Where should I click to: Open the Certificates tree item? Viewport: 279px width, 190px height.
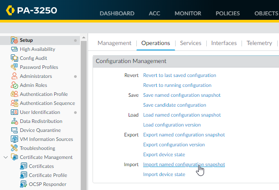(x=41, y=166)
